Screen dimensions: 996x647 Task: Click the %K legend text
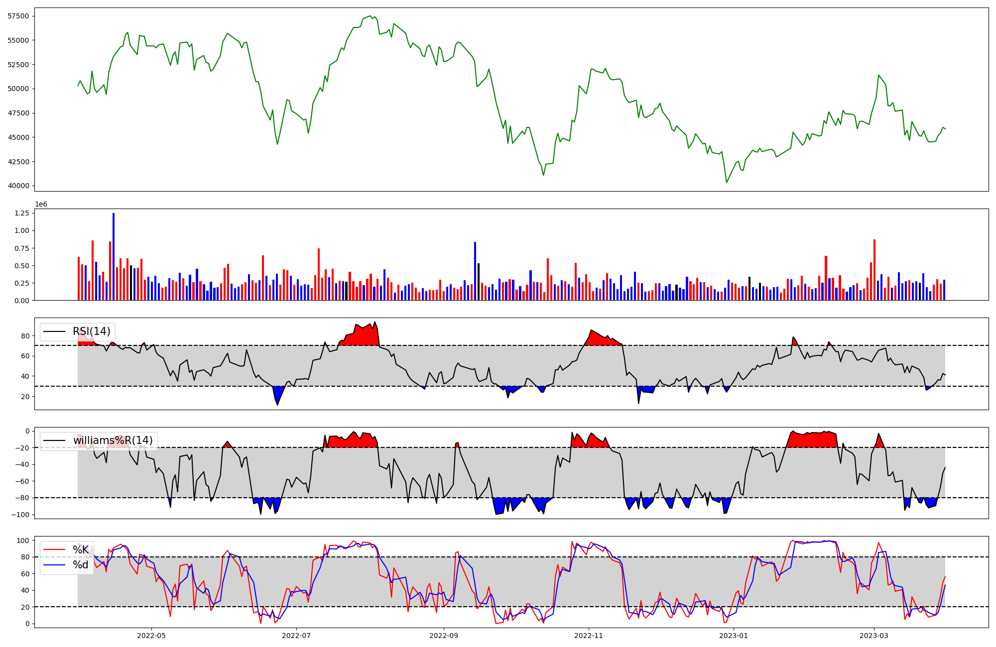81,550
